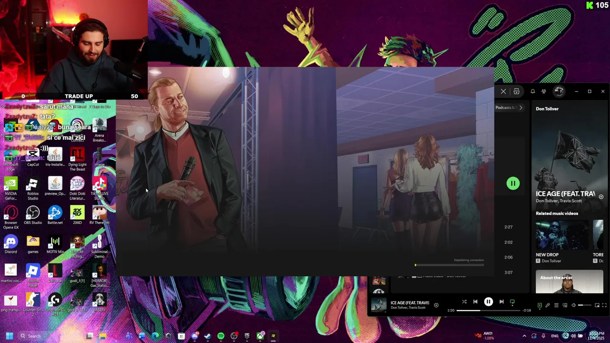This screenshot has width=610, height=343.
Task: Open the clock and date in tray
Action: 596,336
